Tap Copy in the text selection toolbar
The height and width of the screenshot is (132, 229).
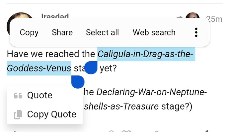(29, 32)
